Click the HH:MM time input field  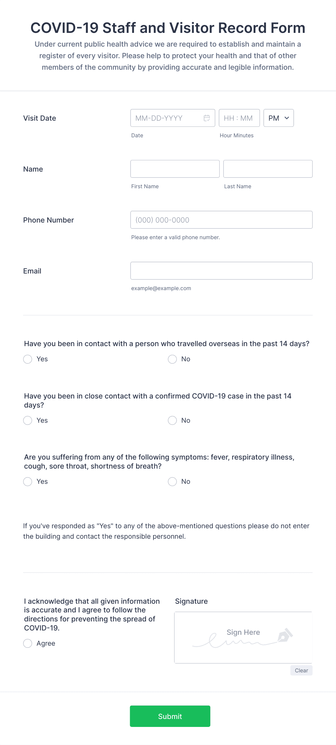pos(239,118)
